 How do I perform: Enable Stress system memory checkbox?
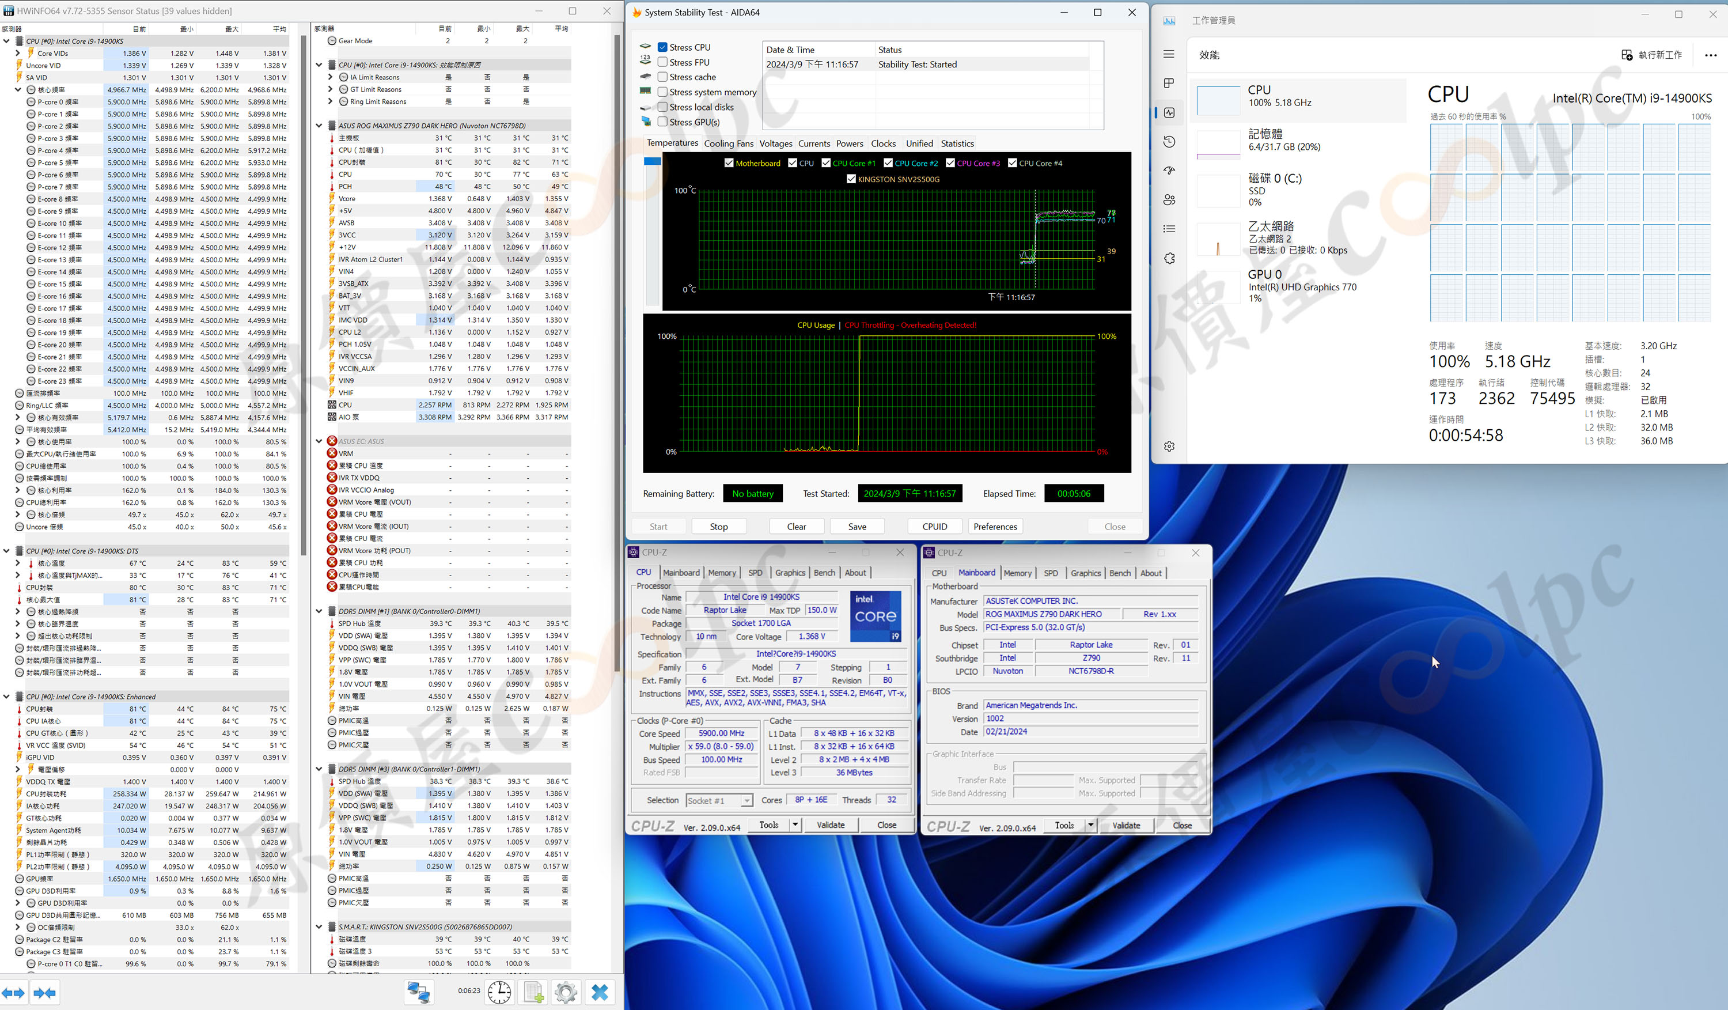662,92
